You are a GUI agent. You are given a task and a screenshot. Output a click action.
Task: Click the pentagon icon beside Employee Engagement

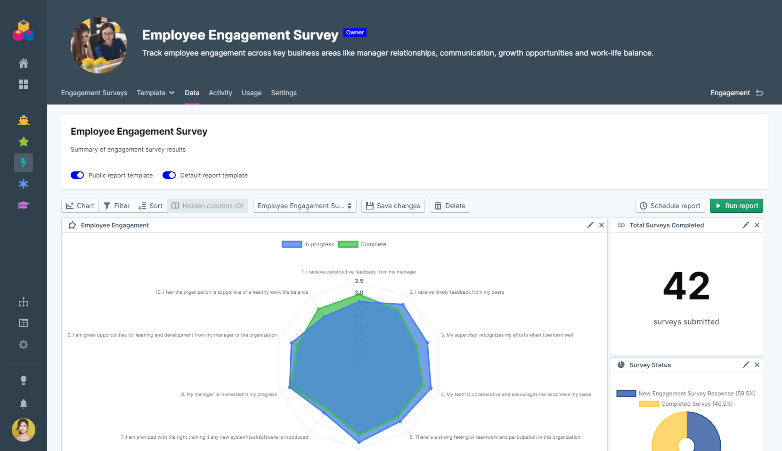point(72,225)
